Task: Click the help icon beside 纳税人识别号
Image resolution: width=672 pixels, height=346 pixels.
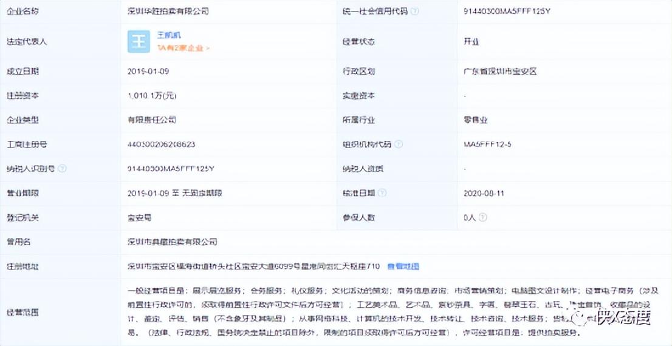Action: pos(63,169)
